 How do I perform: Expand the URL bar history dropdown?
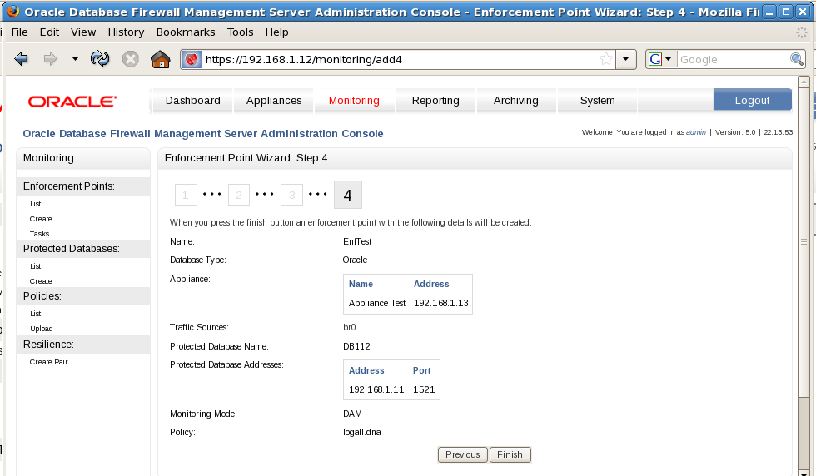[627, 59]
